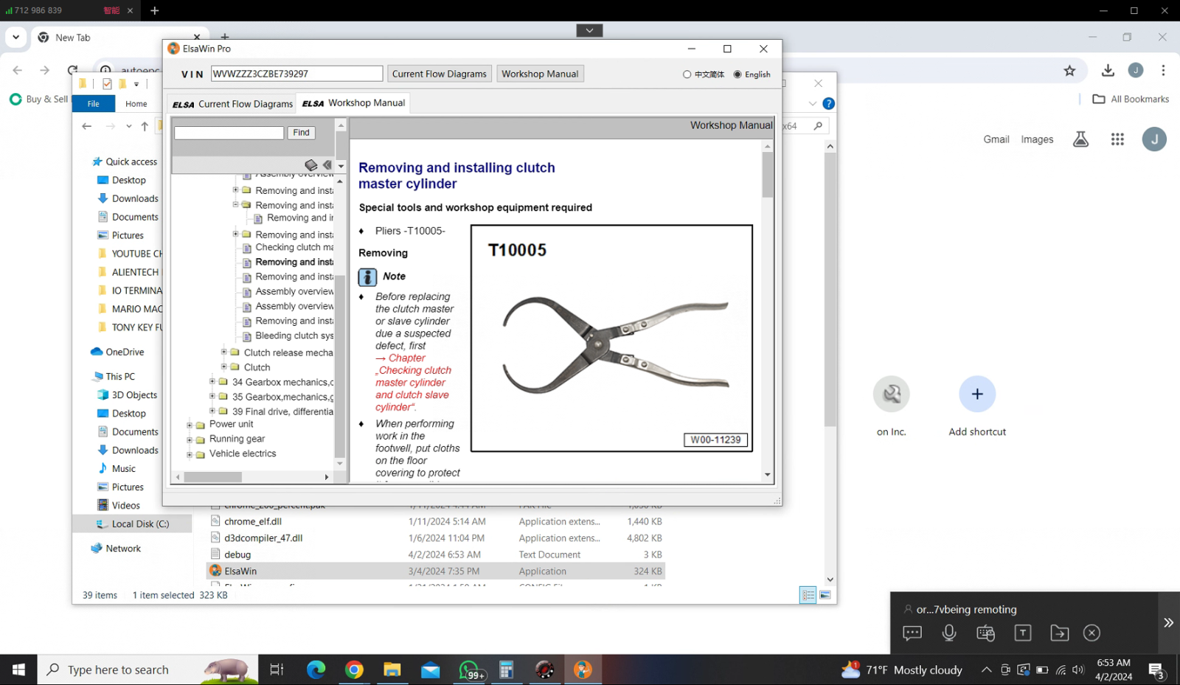This screenshot has height=685, width=1180.
Task: Expand the Power unit tree node
Action: click(190, 425)
